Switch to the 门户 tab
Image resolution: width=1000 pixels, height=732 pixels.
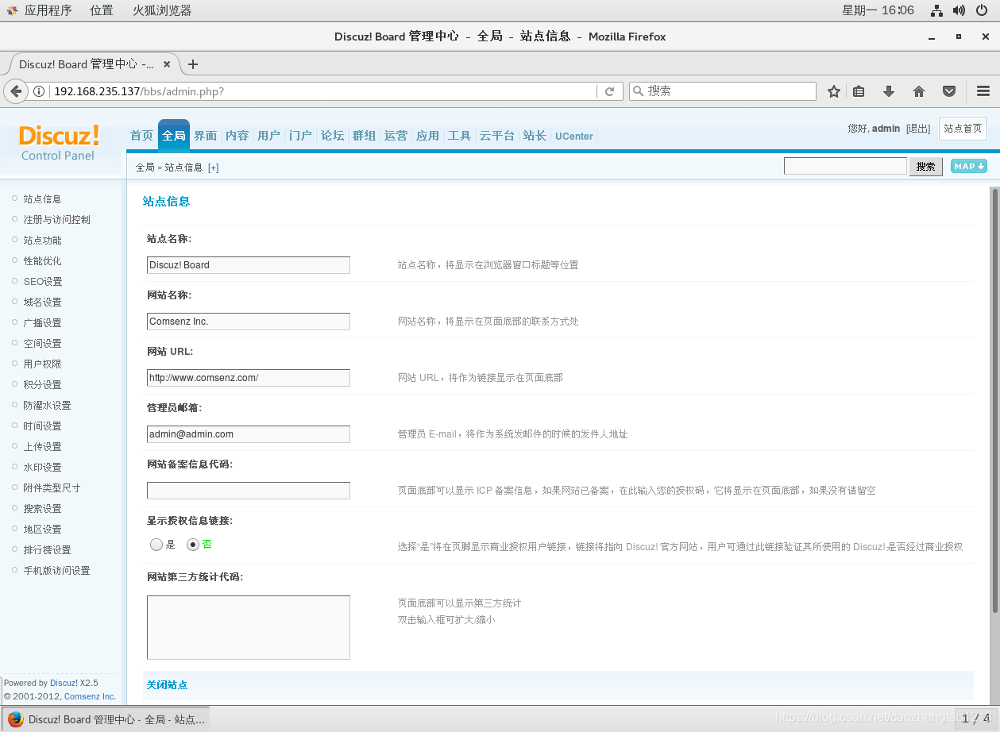point(300,136)
